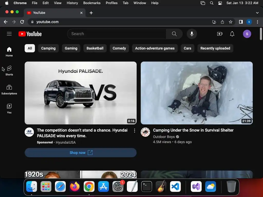Filter feed by Recently uploaded
Image resolution: width=263 pixels, height=197 pixels.
pos(215,48)
